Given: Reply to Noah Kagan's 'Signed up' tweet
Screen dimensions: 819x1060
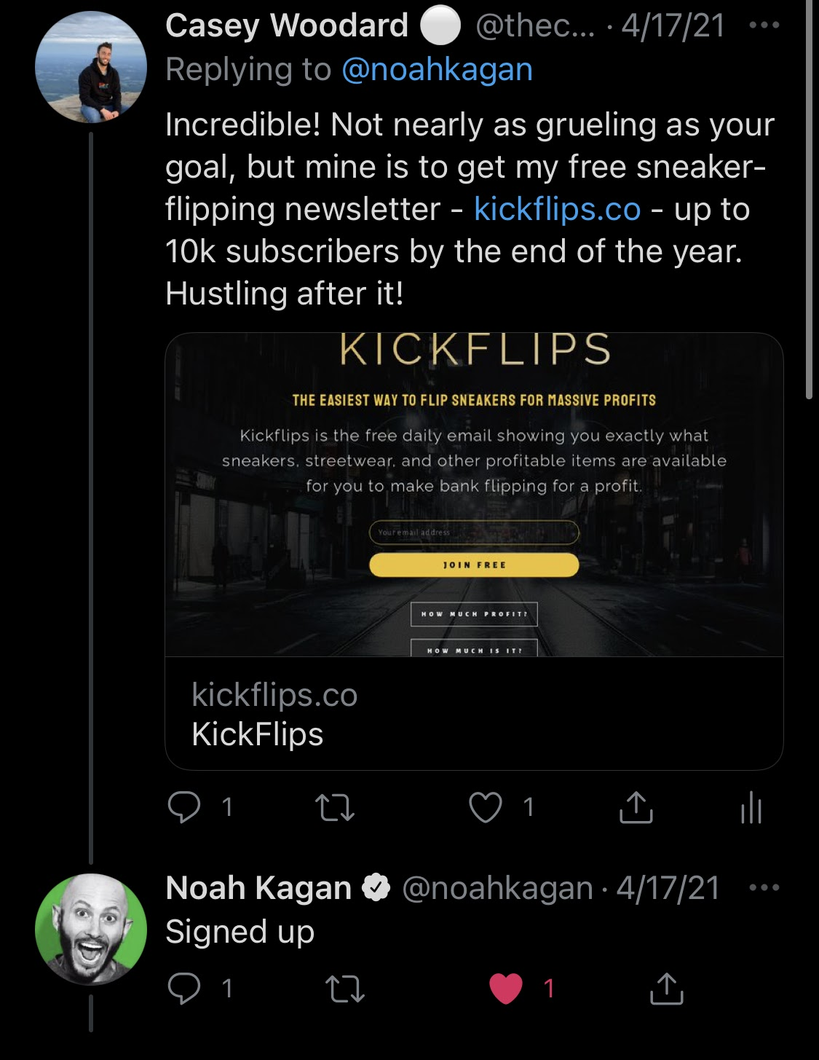Looking at the screenshot, I should coord(184,989).
